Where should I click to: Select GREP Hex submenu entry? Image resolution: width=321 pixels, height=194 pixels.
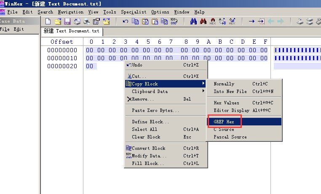(244, 122)
